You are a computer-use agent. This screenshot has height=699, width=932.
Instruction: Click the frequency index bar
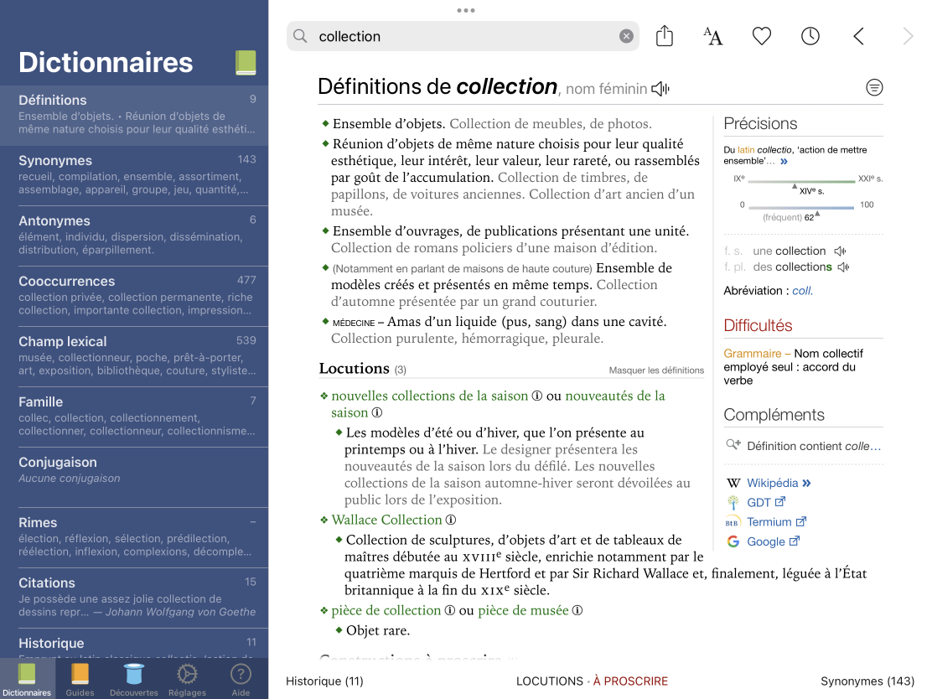coord(800,208)
